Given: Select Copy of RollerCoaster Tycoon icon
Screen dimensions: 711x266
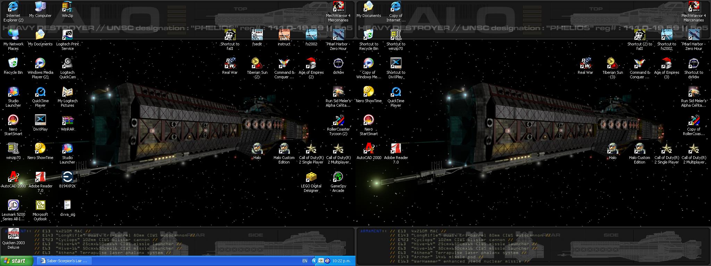Looking at the screenshot, I should point(694,125).
